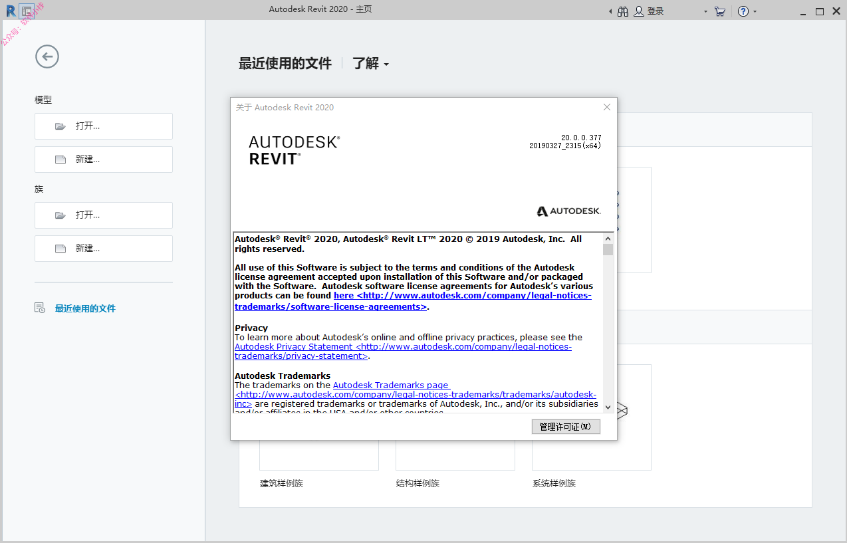
Task: Collapse the info center left arrow
Action: coord(610,11)
